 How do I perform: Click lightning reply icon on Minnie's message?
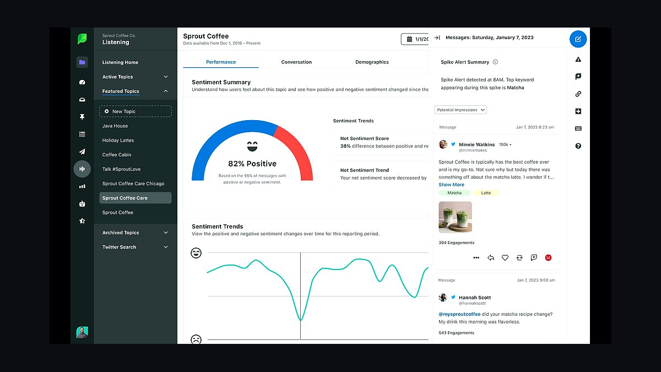pos(534,257)
